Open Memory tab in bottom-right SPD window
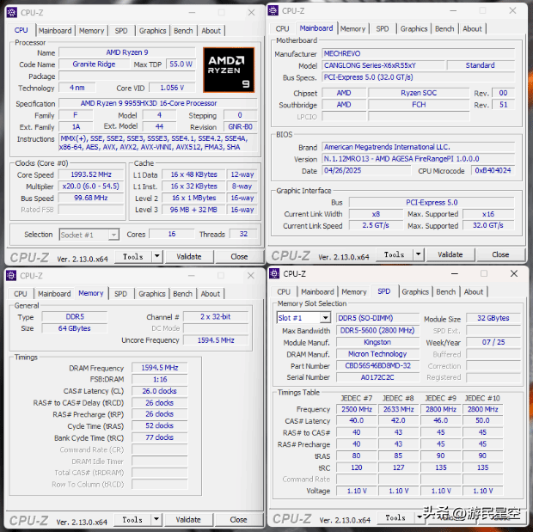Image resolution: width=533 pixels, height=532 pixels. point(354,291)
